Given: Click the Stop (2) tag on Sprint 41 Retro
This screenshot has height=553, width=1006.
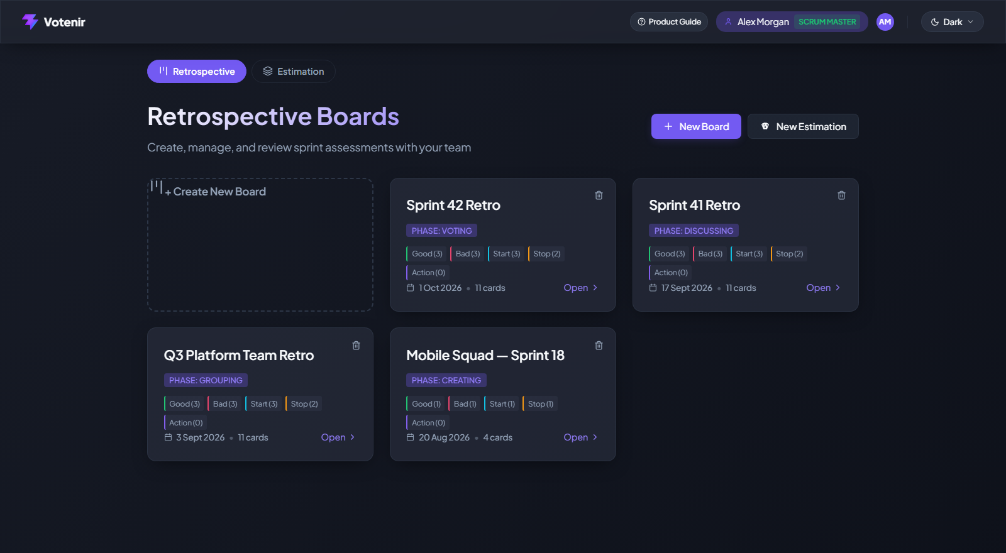Looking at the screenshot, I should [x=788, y=254].
